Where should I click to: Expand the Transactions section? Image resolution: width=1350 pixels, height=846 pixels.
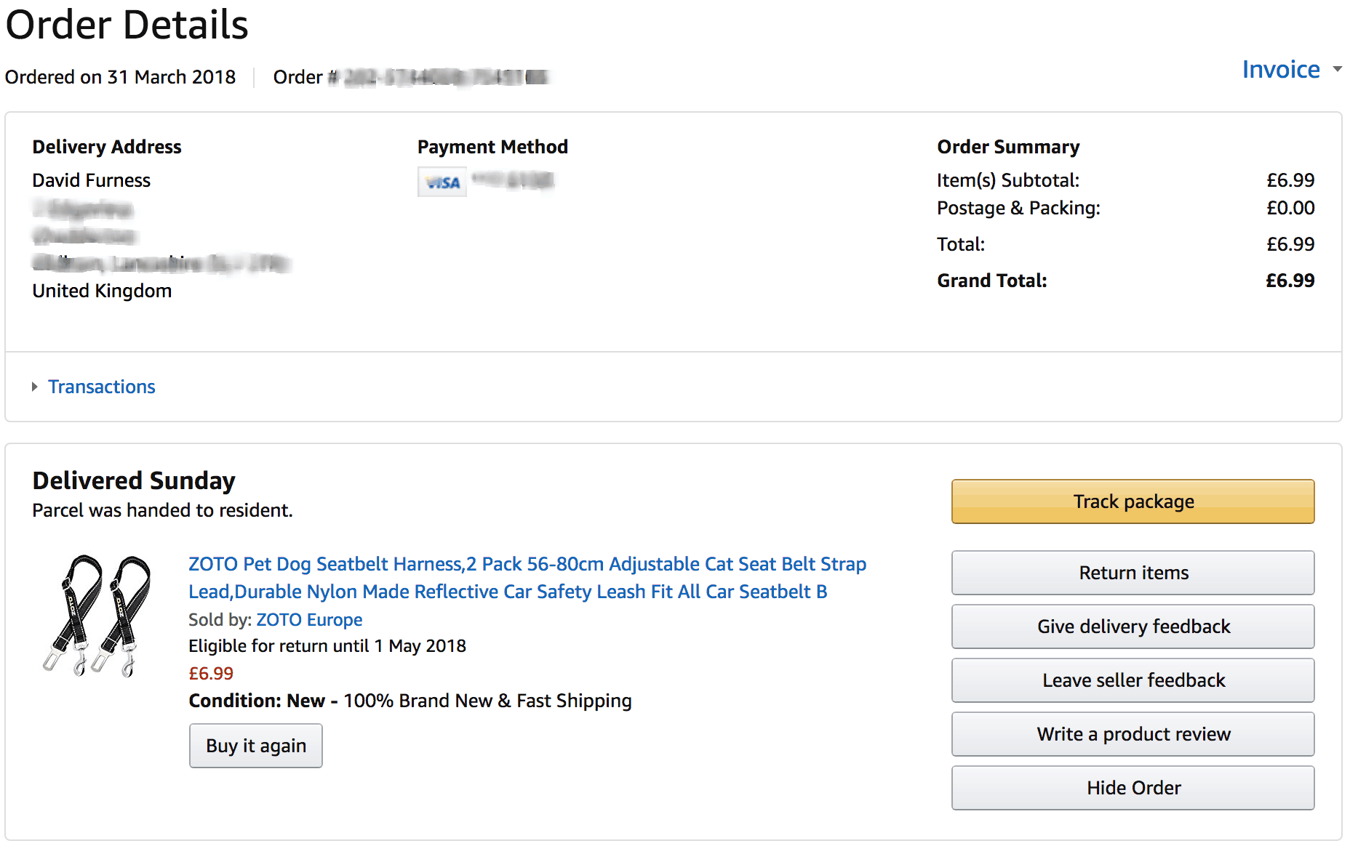pos(101,386)
